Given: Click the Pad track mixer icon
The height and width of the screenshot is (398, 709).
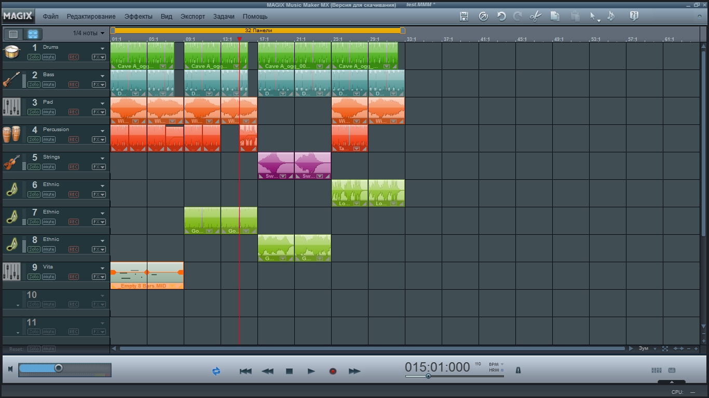Looking at the screenshot, I should pyautogui.click(x=11, y=107).
